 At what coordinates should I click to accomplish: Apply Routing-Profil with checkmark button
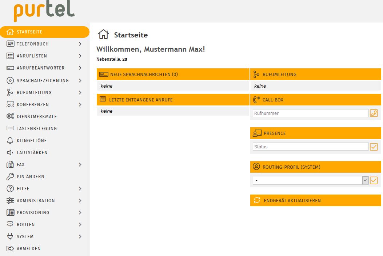pyautogui.click(x=374, y=180)
